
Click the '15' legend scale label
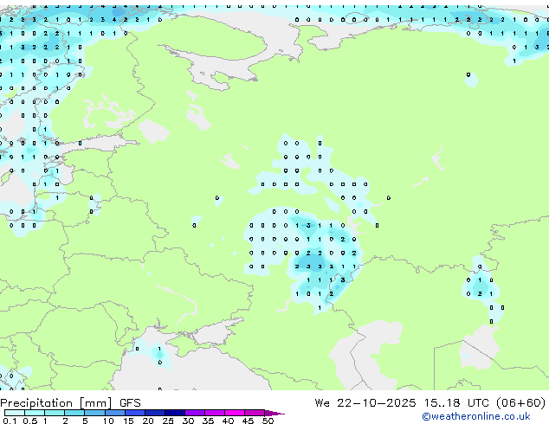click(x=128, y=421)
